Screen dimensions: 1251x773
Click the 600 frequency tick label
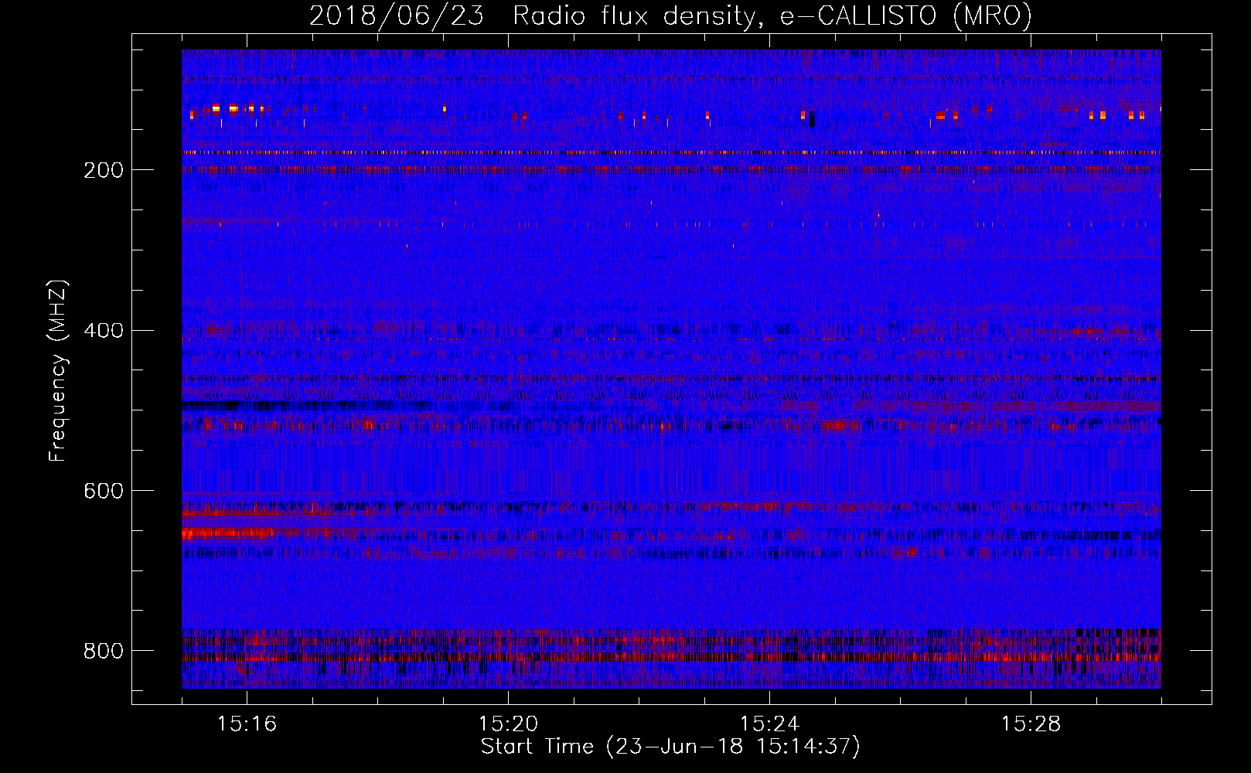104,491
